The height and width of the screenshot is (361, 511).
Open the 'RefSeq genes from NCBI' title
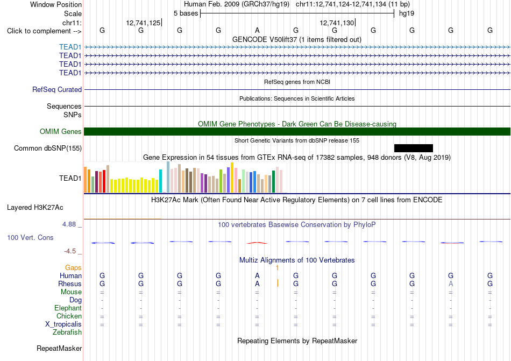tap(297, 82)
